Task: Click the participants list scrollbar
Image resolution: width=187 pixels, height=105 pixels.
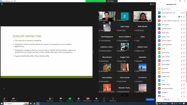Action: pos(186,46)
